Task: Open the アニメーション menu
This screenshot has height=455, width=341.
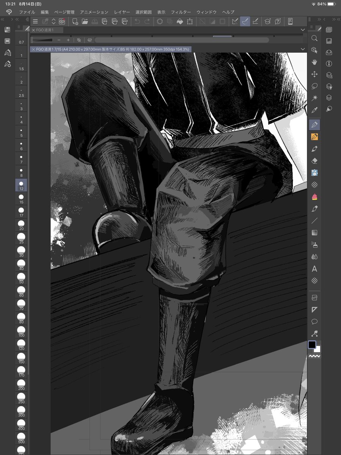Action: 94,12
